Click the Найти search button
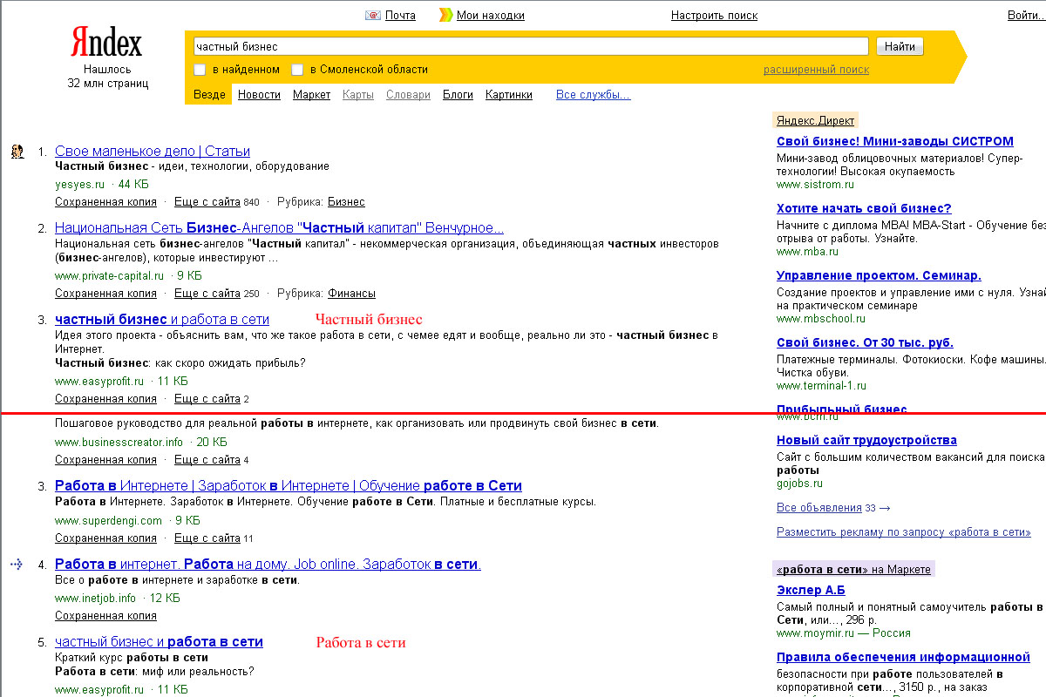The width and height of the screenshot is (1046, 697). (x=900, y=46)
